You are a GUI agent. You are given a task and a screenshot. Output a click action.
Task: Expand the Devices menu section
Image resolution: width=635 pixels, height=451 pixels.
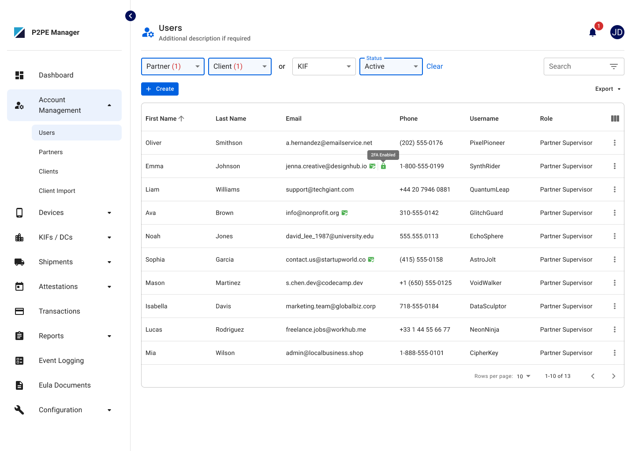pos(109,213)
